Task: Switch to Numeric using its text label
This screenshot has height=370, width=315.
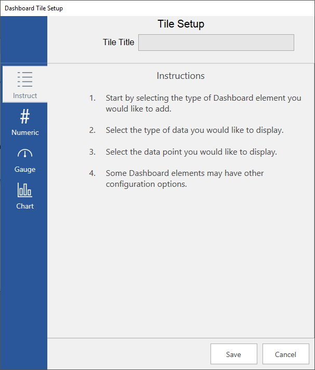Action: pos(25,132)
